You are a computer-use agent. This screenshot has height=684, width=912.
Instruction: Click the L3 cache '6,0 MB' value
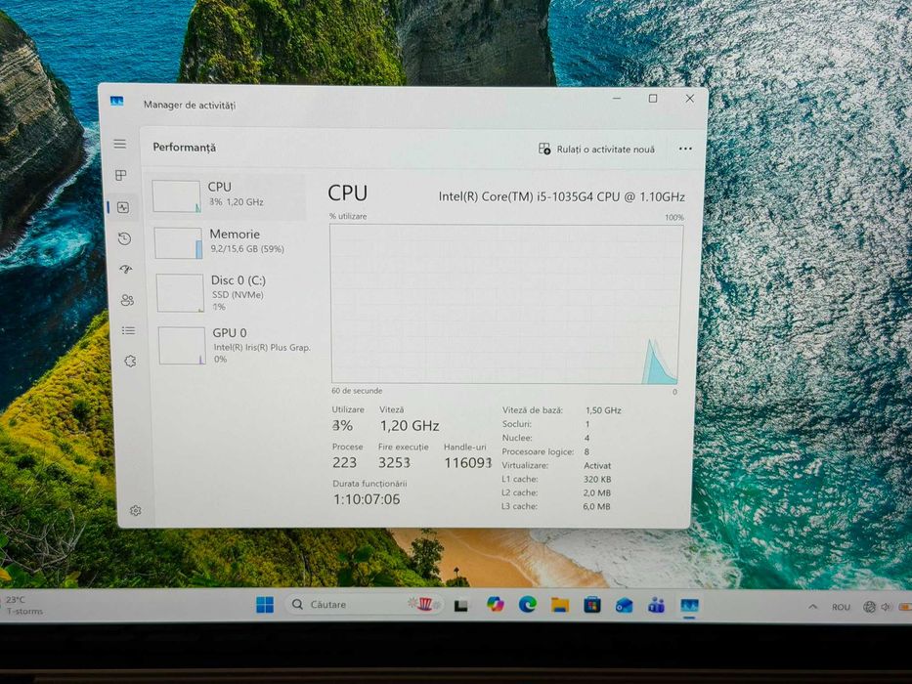pos(596,506)
